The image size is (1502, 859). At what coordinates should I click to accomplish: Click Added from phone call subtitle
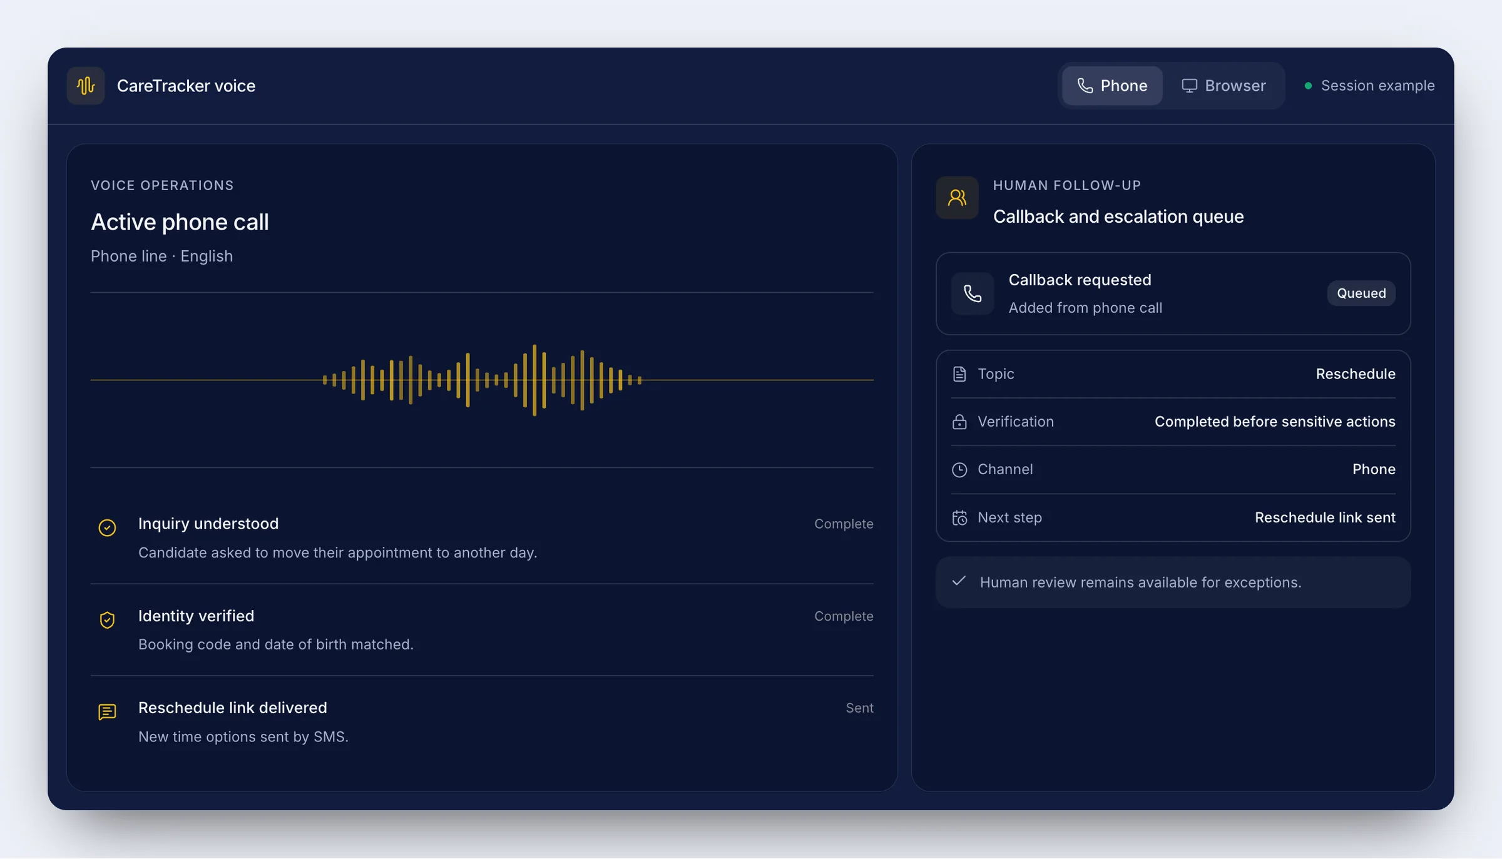coord(1085,308)
